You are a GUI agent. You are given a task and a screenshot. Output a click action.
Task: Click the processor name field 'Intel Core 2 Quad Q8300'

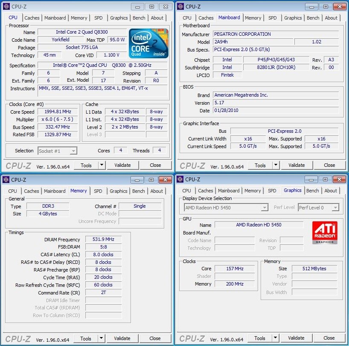pyautogui.click(x=82, y=32)
